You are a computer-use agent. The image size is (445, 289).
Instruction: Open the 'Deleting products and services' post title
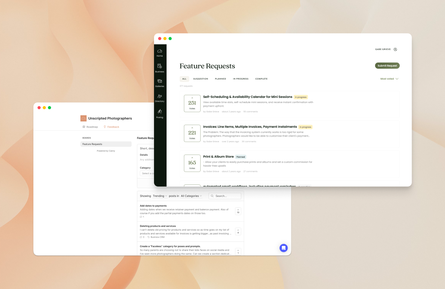tap(158, 226)
